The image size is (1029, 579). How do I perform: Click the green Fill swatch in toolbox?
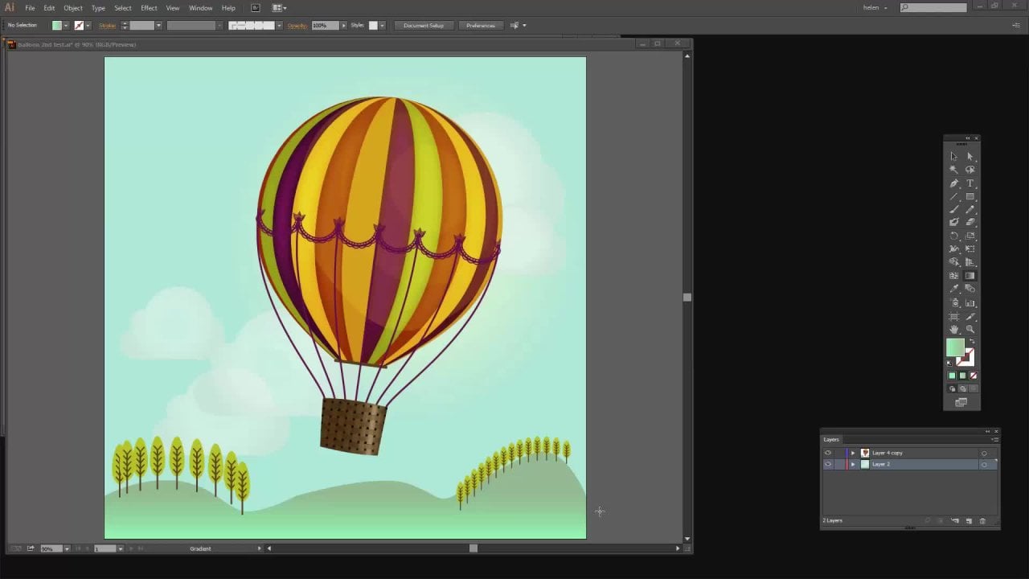955,347
